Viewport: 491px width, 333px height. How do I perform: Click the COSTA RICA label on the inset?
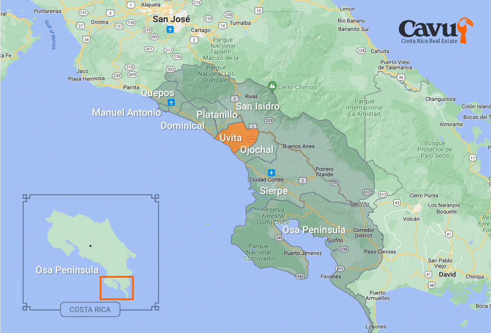pyautogui.click(x=90, y=310)
